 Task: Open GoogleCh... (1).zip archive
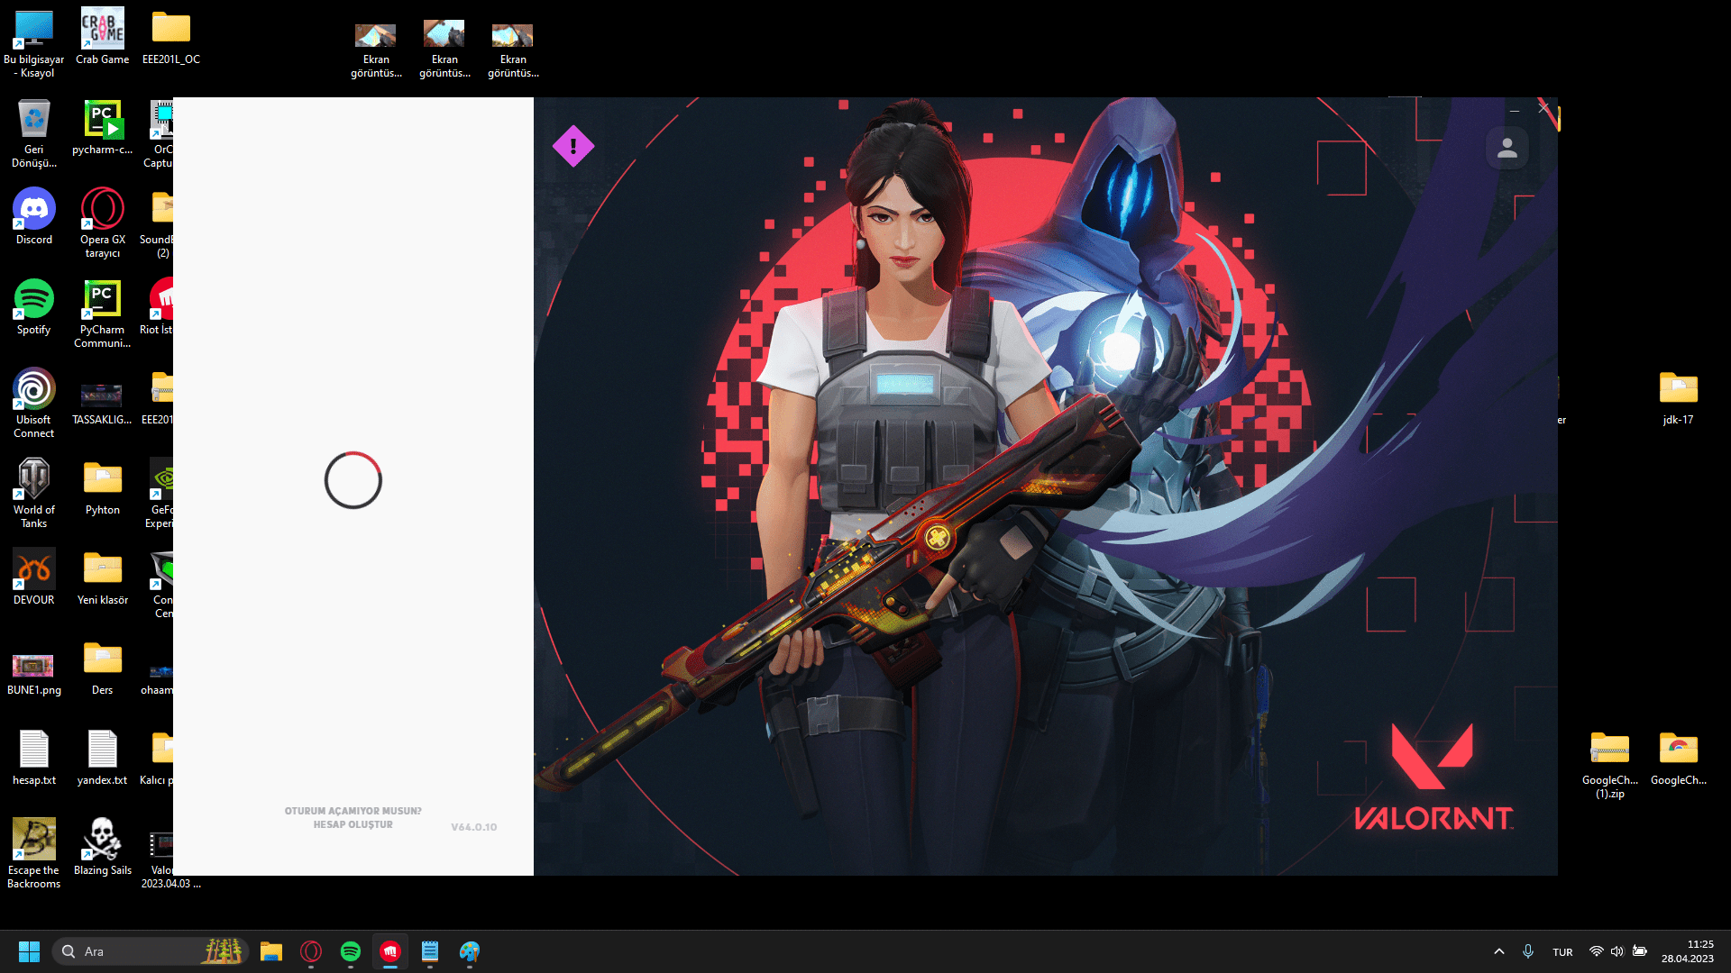[x=1610, y=764]
